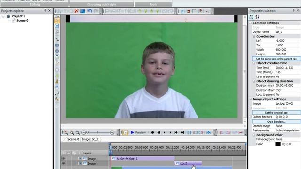Click Set the same size as parent
The width and height of the screenshot is (301, 169).
pos(276,59)
